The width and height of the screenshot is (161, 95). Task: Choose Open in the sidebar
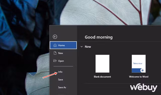click(x=63, y=61)
